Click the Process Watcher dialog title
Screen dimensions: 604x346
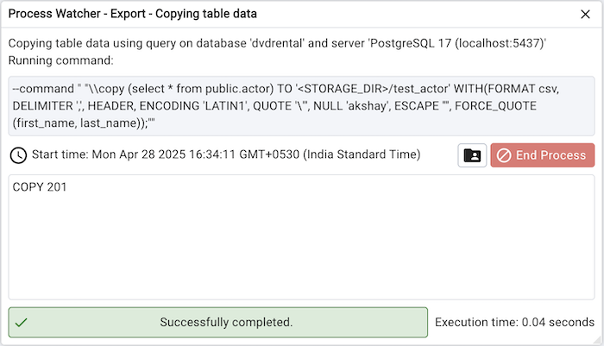(x=132, y=14)
